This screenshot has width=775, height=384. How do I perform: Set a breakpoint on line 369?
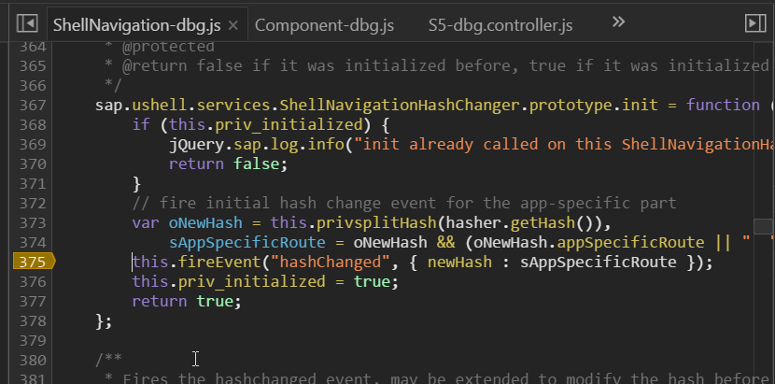pos(31,144)
